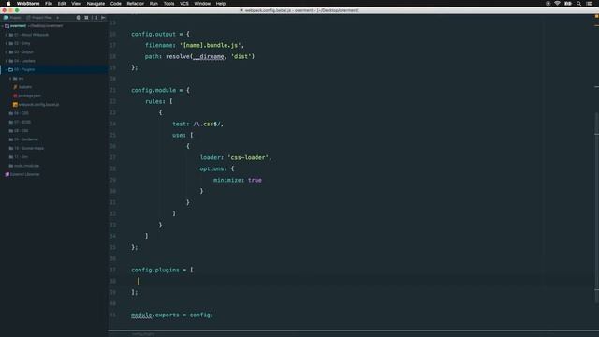Click the Wi-Fi status icon
Viewport: 599px width, 337px height.
point(558,4)
